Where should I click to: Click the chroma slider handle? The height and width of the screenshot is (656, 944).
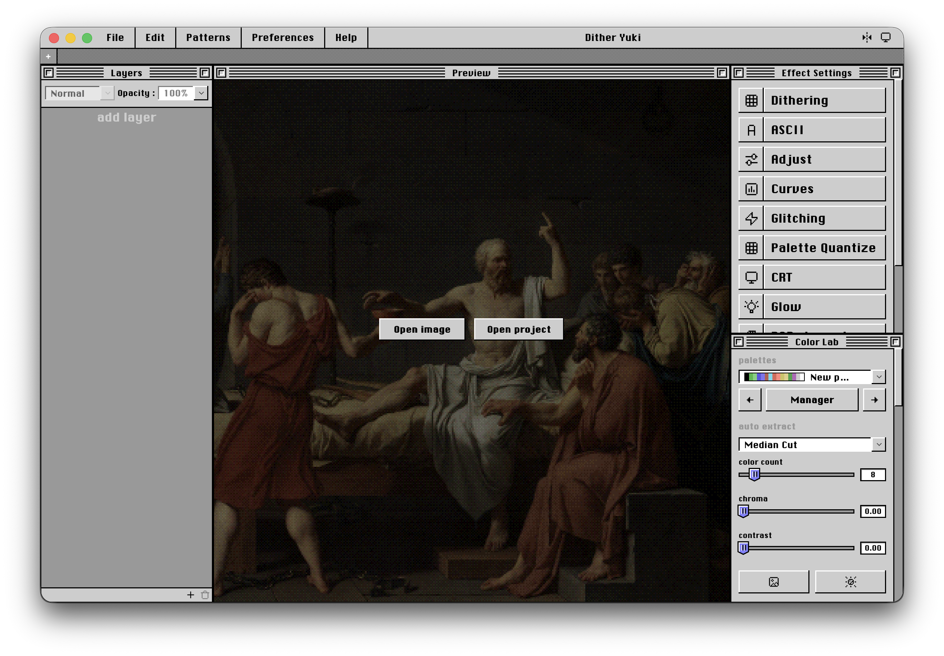(x=743, y=511)
